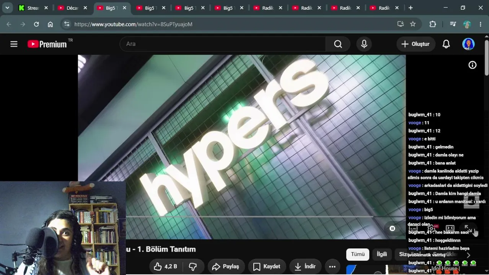Image resolution: width=489 pixels, height=275 pixels.
Task: Click chat message 'buglwm_41 : bana anlat'
Action: [x=432, y=163]
